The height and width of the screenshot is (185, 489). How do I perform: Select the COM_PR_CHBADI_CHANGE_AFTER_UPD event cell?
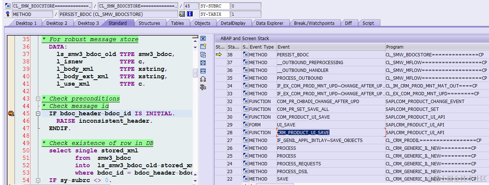(x=331, y=101)
